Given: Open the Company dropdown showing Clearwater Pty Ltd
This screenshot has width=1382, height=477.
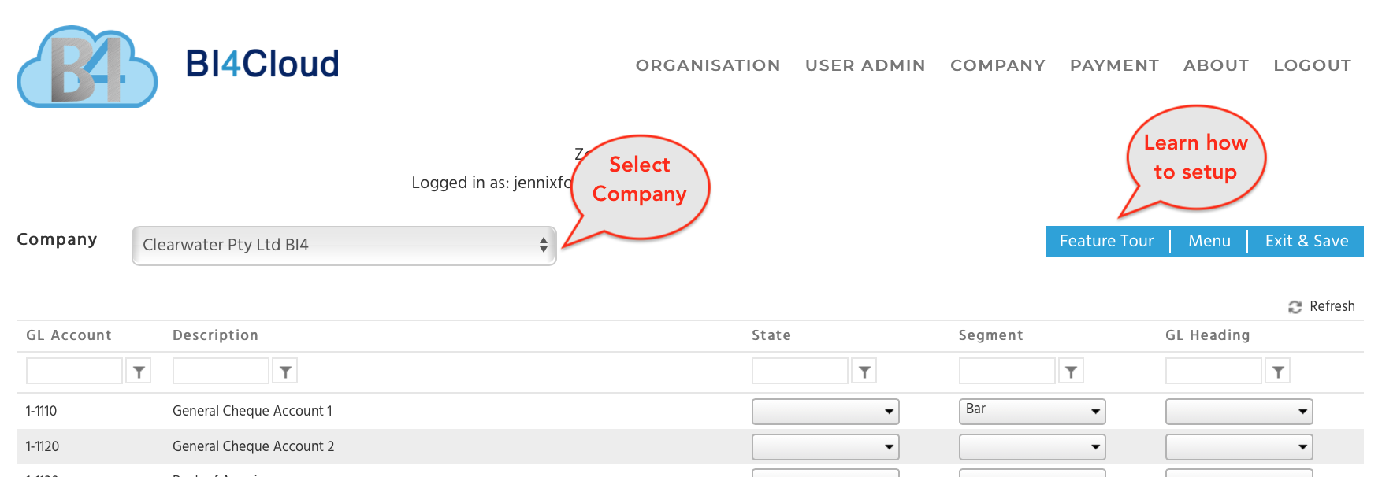Looking at the screenshot, I should [344, 246].
